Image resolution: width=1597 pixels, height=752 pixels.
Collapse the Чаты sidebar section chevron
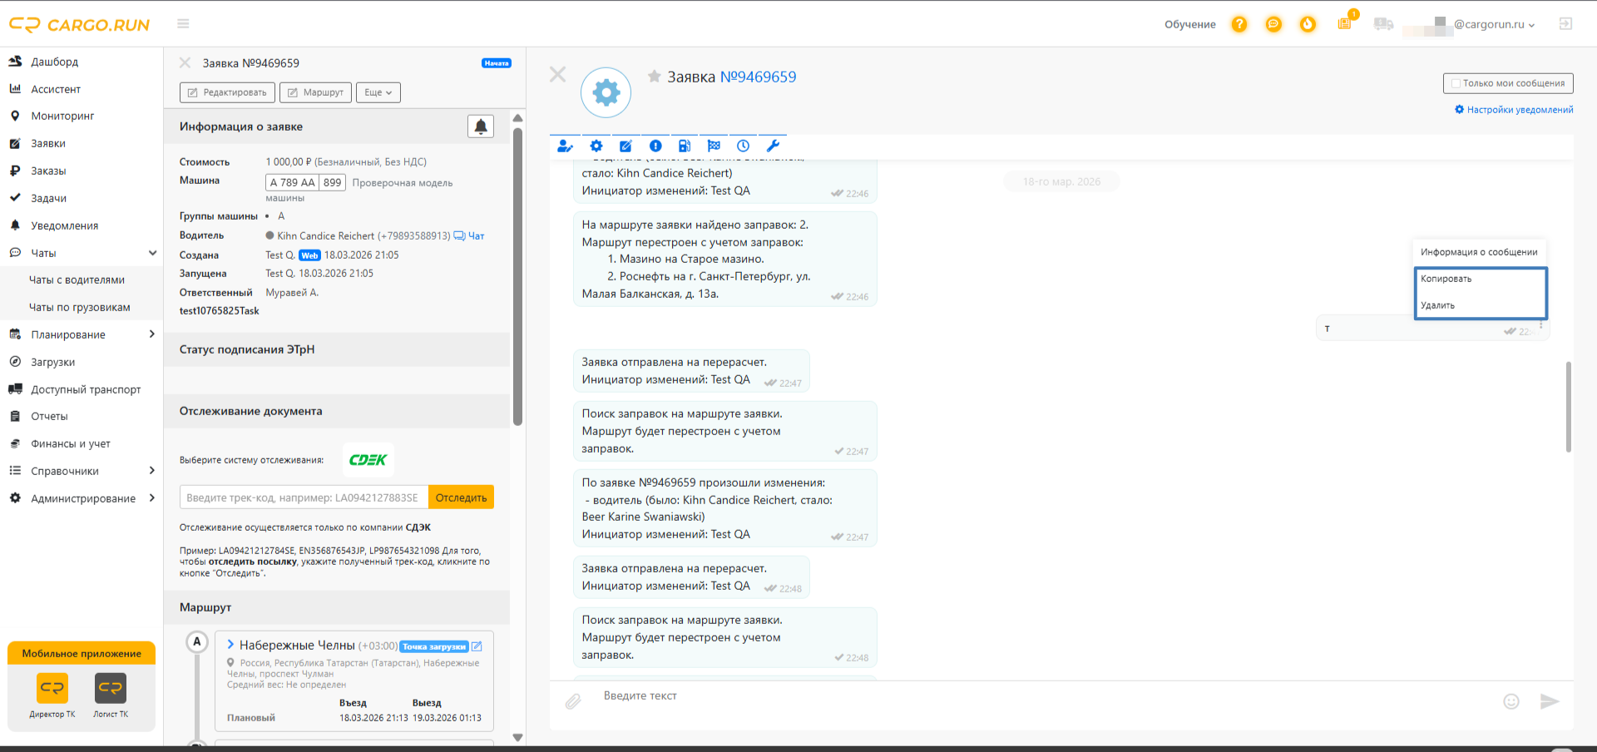click(152, 253)
